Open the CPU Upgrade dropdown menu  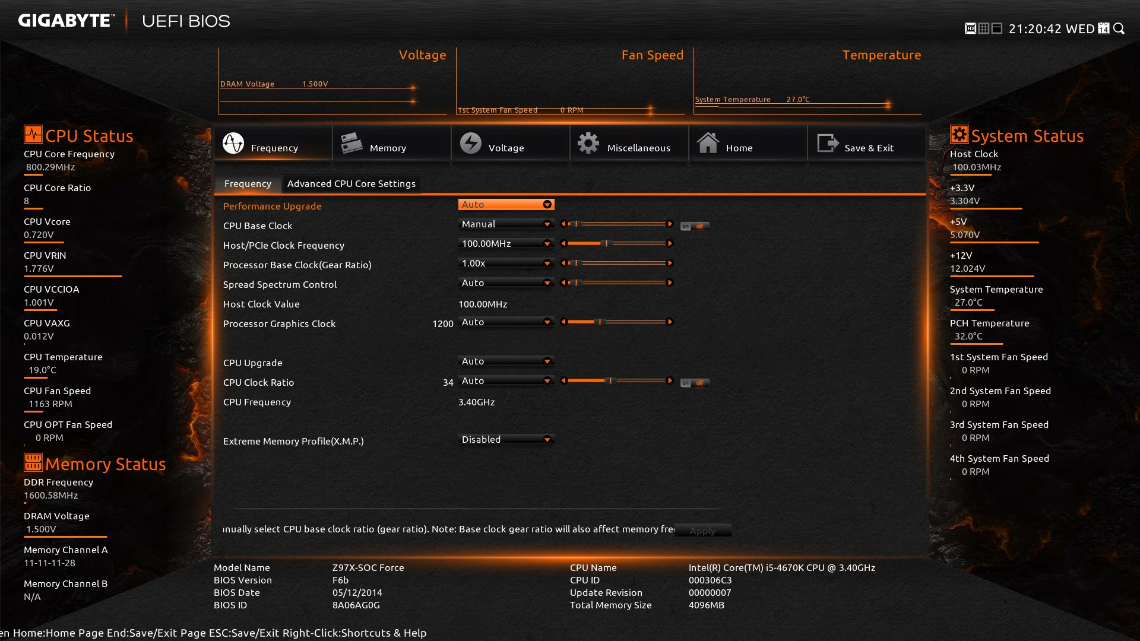[505, 361]
